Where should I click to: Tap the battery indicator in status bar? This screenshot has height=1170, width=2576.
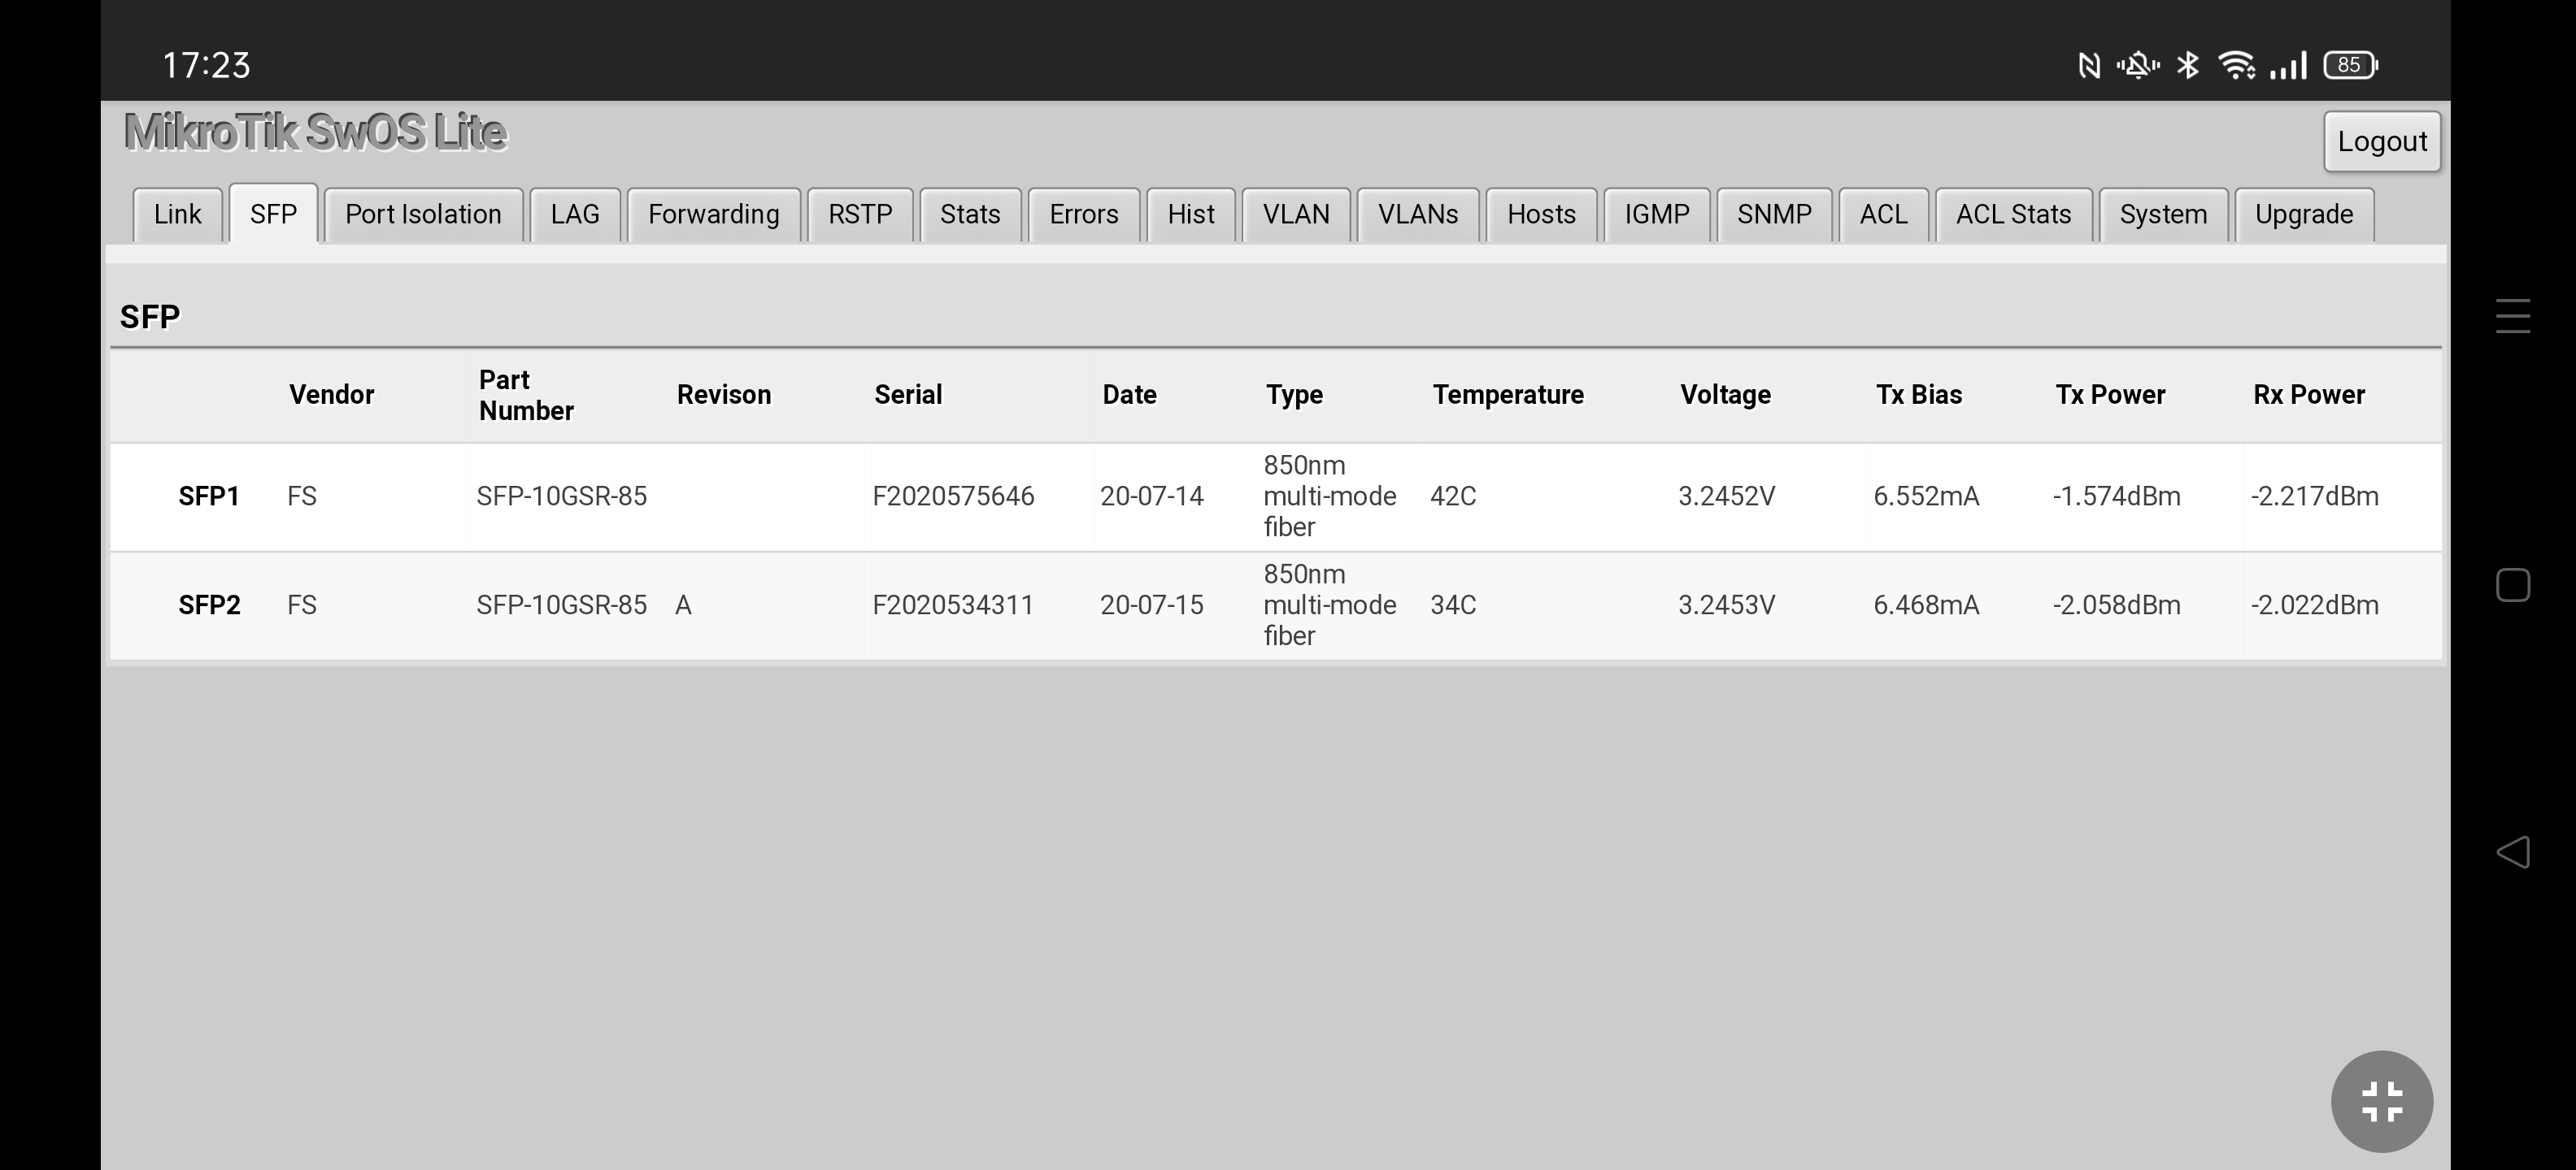[x=2350, y=65]
